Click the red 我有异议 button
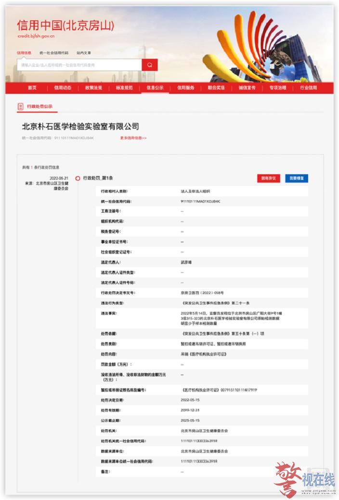339x500 pixels. click(268, 178)
